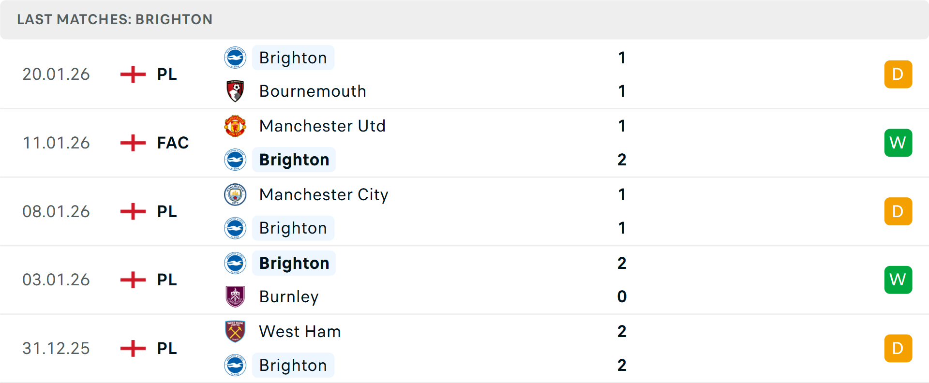Open the Bournemouth team name link

pos(313,91)
